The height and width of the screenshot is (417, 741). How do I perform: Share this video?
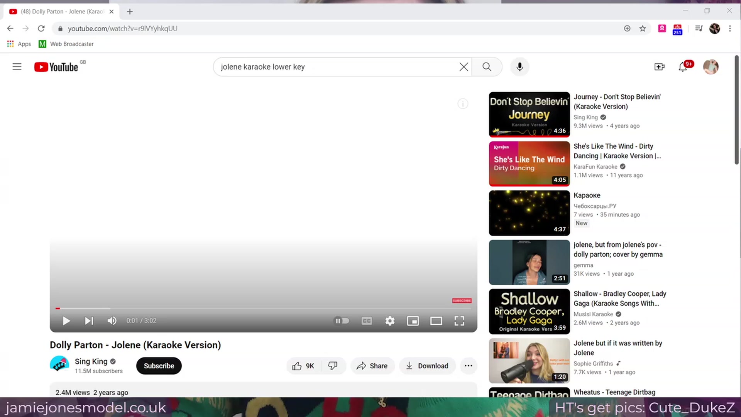click(x=372, y=366)
